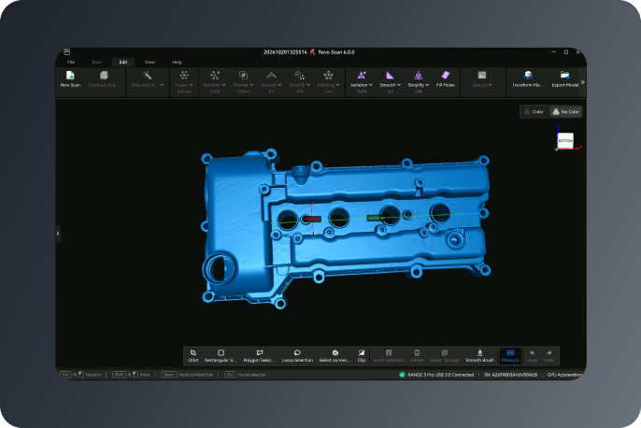
Task: Expand the toolbar overflow double-arrow
Action: (x=582, y=82)
